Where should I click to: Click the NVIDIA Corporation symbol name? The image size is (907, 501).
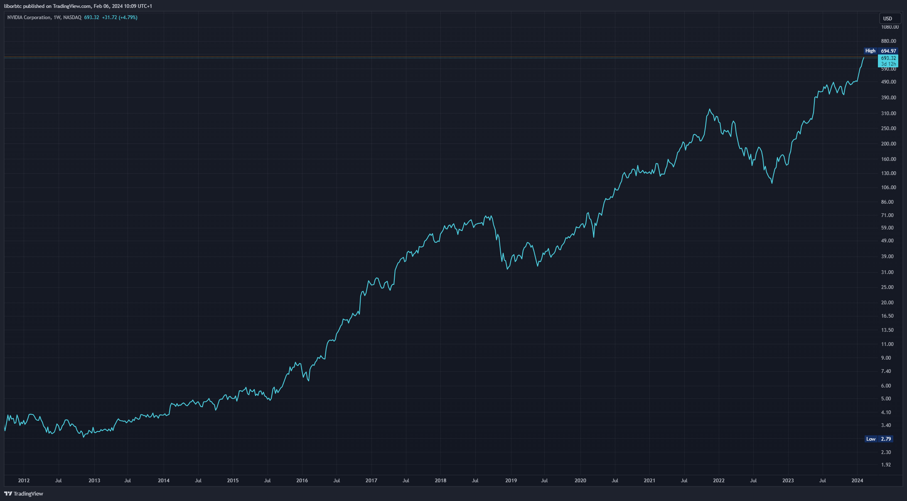coord(29,17)
